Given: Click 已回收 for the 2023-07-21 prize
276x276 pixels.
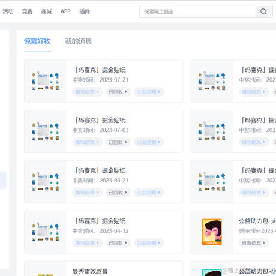Looking at the screenshot, I should coord(118,92).
